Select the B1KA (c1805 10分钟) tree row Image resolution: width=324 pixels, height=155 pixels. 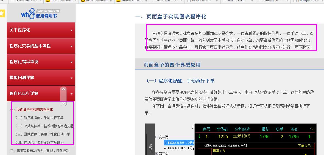(x=179, y=143)
